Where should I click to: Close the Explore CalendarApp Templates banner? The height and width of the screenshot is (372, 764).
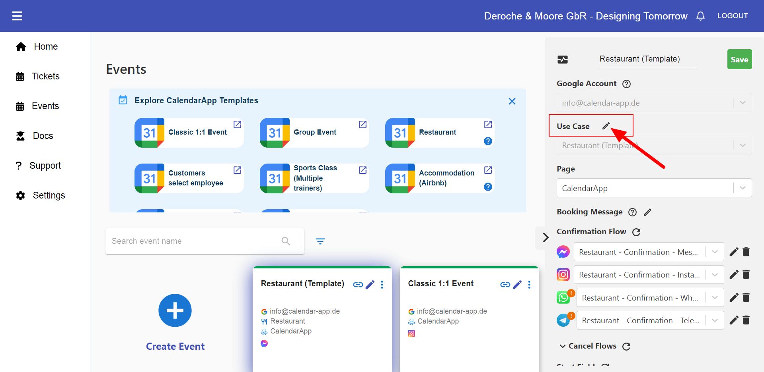coord(512,101)
